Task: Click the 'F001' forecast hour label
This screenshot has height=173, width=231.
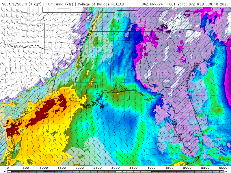Action: [x=171, y=4]
